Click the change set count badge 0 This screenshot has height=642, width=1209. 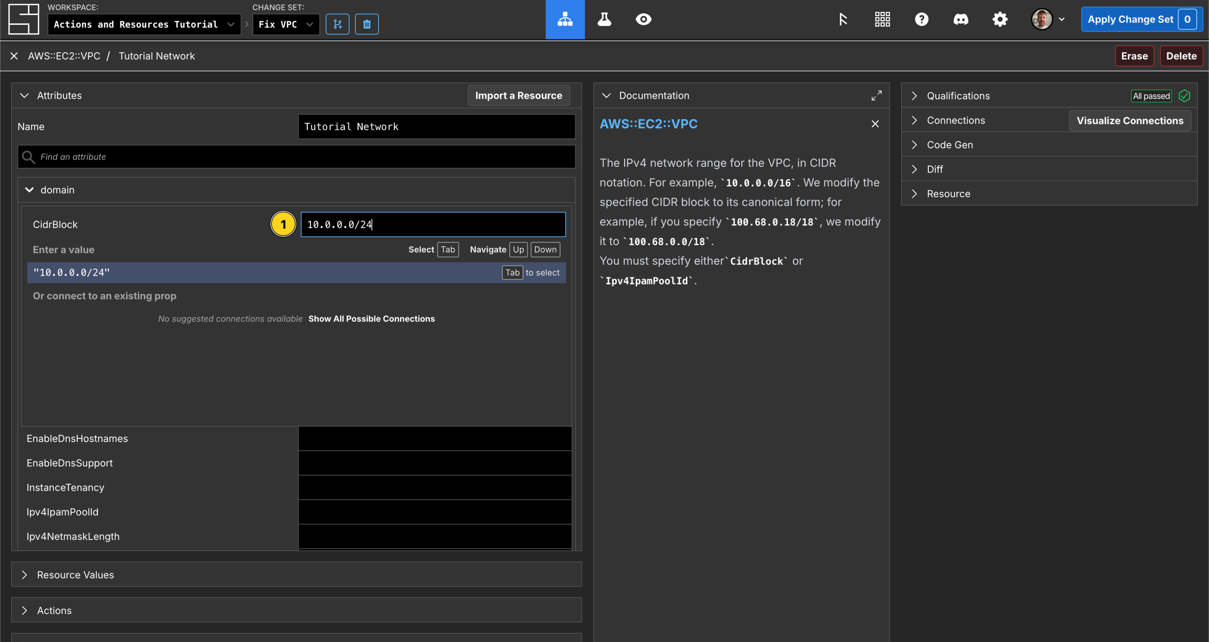(1188, 19)
